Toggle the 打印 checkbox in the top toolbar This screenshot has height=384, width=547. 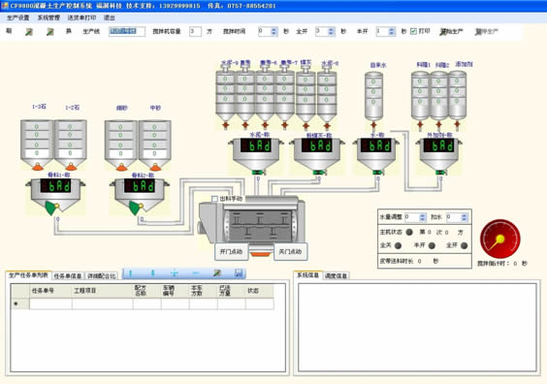(x=413, y=31)
